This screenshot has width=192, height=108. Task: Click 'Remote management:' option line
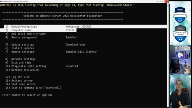click(x=22, y=37)
